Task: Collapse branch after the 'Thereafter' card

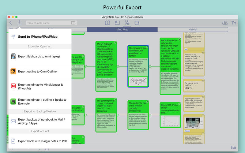Action: click(150, 115)
